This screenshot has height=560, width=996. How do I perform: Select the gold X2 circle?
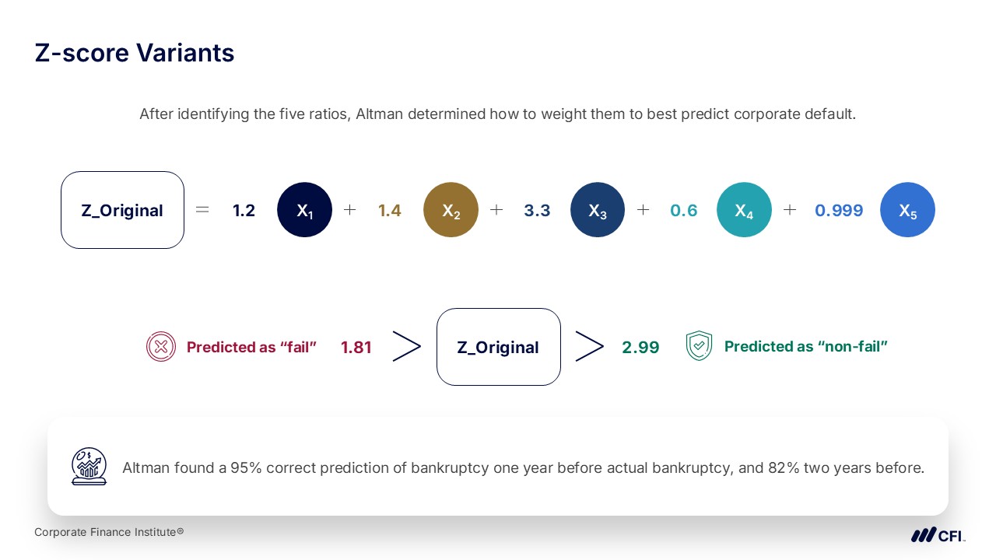[x=451, y=210]
